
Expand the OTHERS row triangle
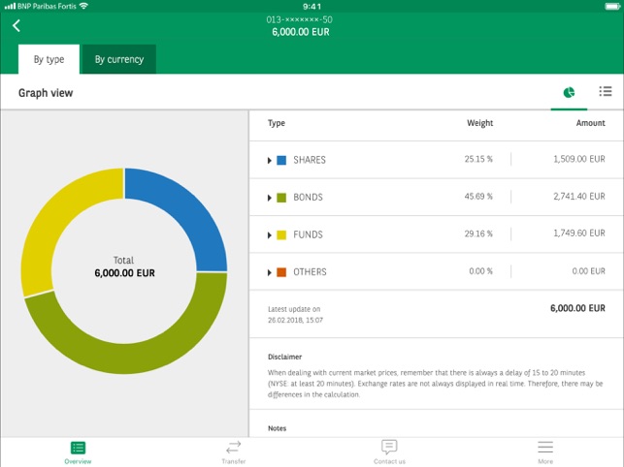(270, 272)
